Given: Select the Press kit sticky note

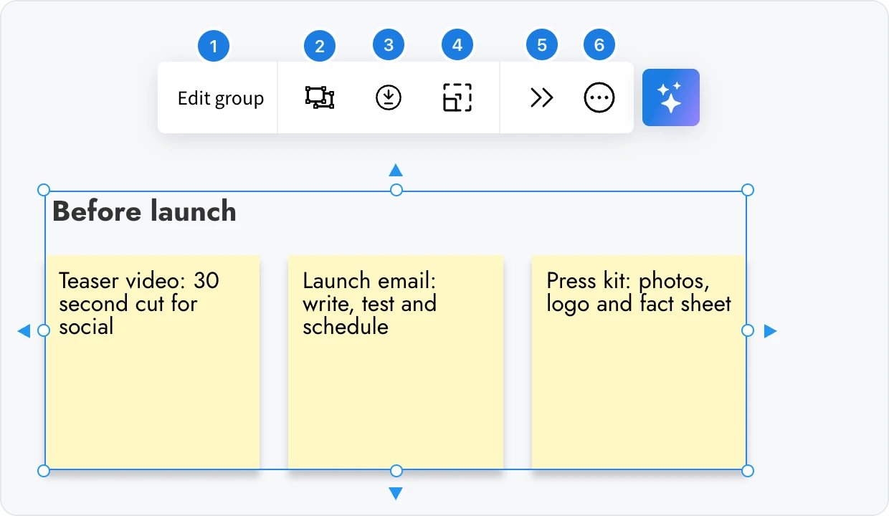Looking at the screenshot, I should [639, 362].
